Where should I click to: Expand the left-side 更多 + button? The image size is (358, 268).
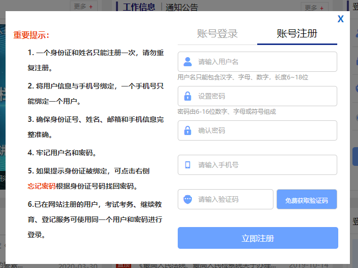tap(83, 7)
